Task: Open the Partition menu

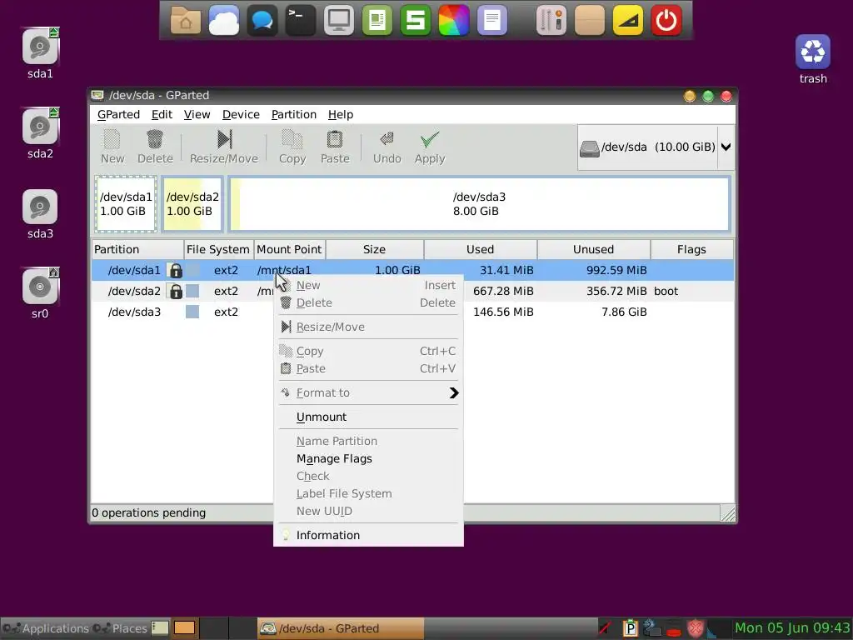Action: point(294,115)
